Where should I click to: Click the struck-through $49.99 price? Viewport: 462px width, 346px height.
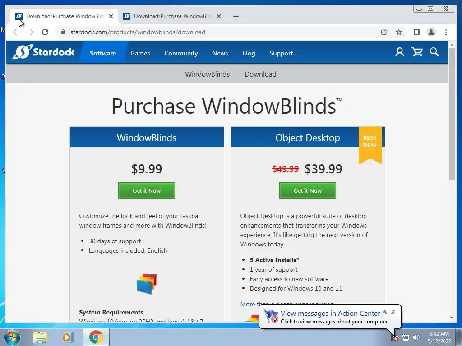(286, 169)
